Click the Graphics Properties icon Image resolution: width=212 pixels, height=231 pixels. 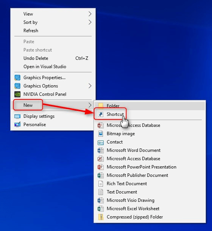(x=17, y=78)
